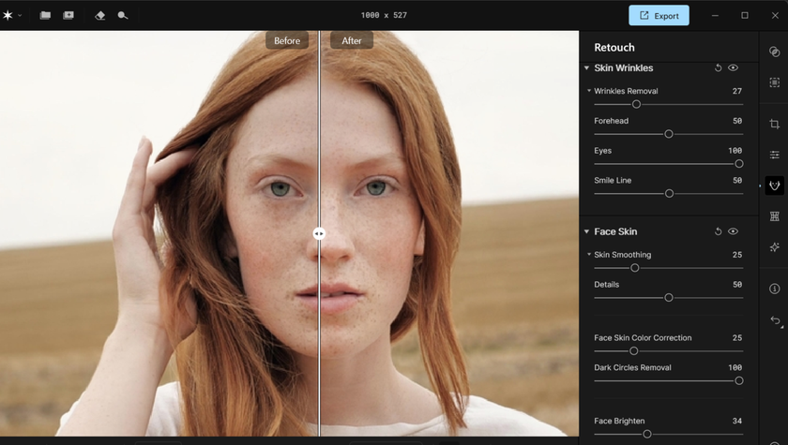This screenshot has height=445, width=788.
Task: Click the portrait photo on the After side
Action: (x=448, y=233)
